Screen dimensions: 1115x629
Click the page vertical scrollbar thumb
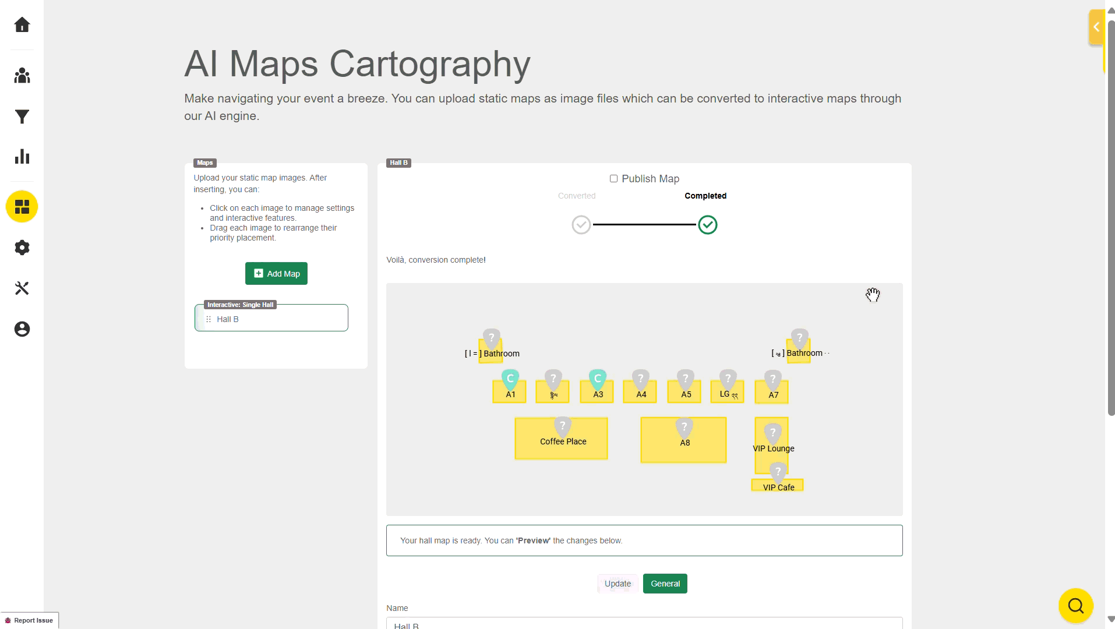pos(1111,215)
